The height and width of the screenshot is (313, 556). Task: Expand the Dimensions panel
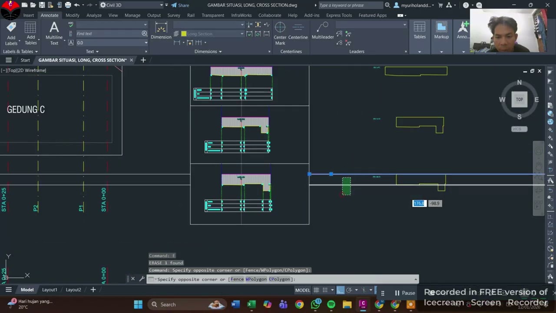(208, 51)
